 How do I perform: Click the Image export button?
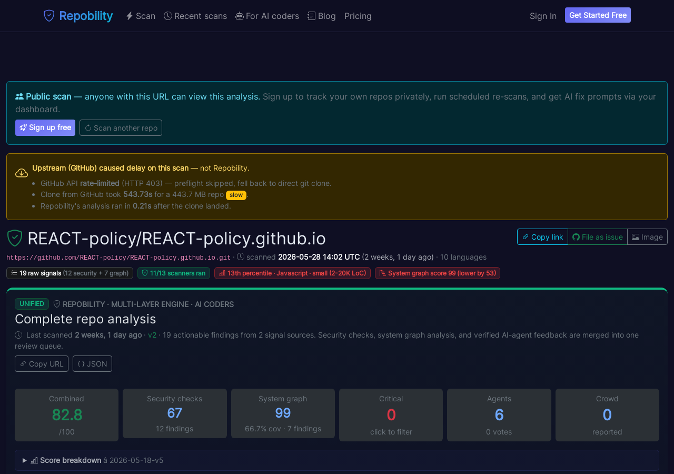(x=647, y=237)
